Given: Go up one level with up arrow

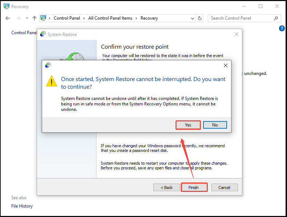Looking at the screenshot, I should tap(35, 18).
